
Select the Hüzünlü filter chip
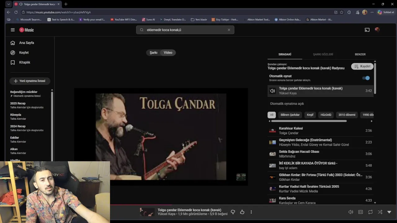click(326, 115)
